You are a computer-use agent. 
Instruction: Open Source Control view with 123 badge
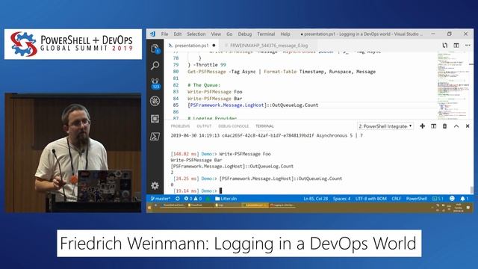click(x=155, y=83)
